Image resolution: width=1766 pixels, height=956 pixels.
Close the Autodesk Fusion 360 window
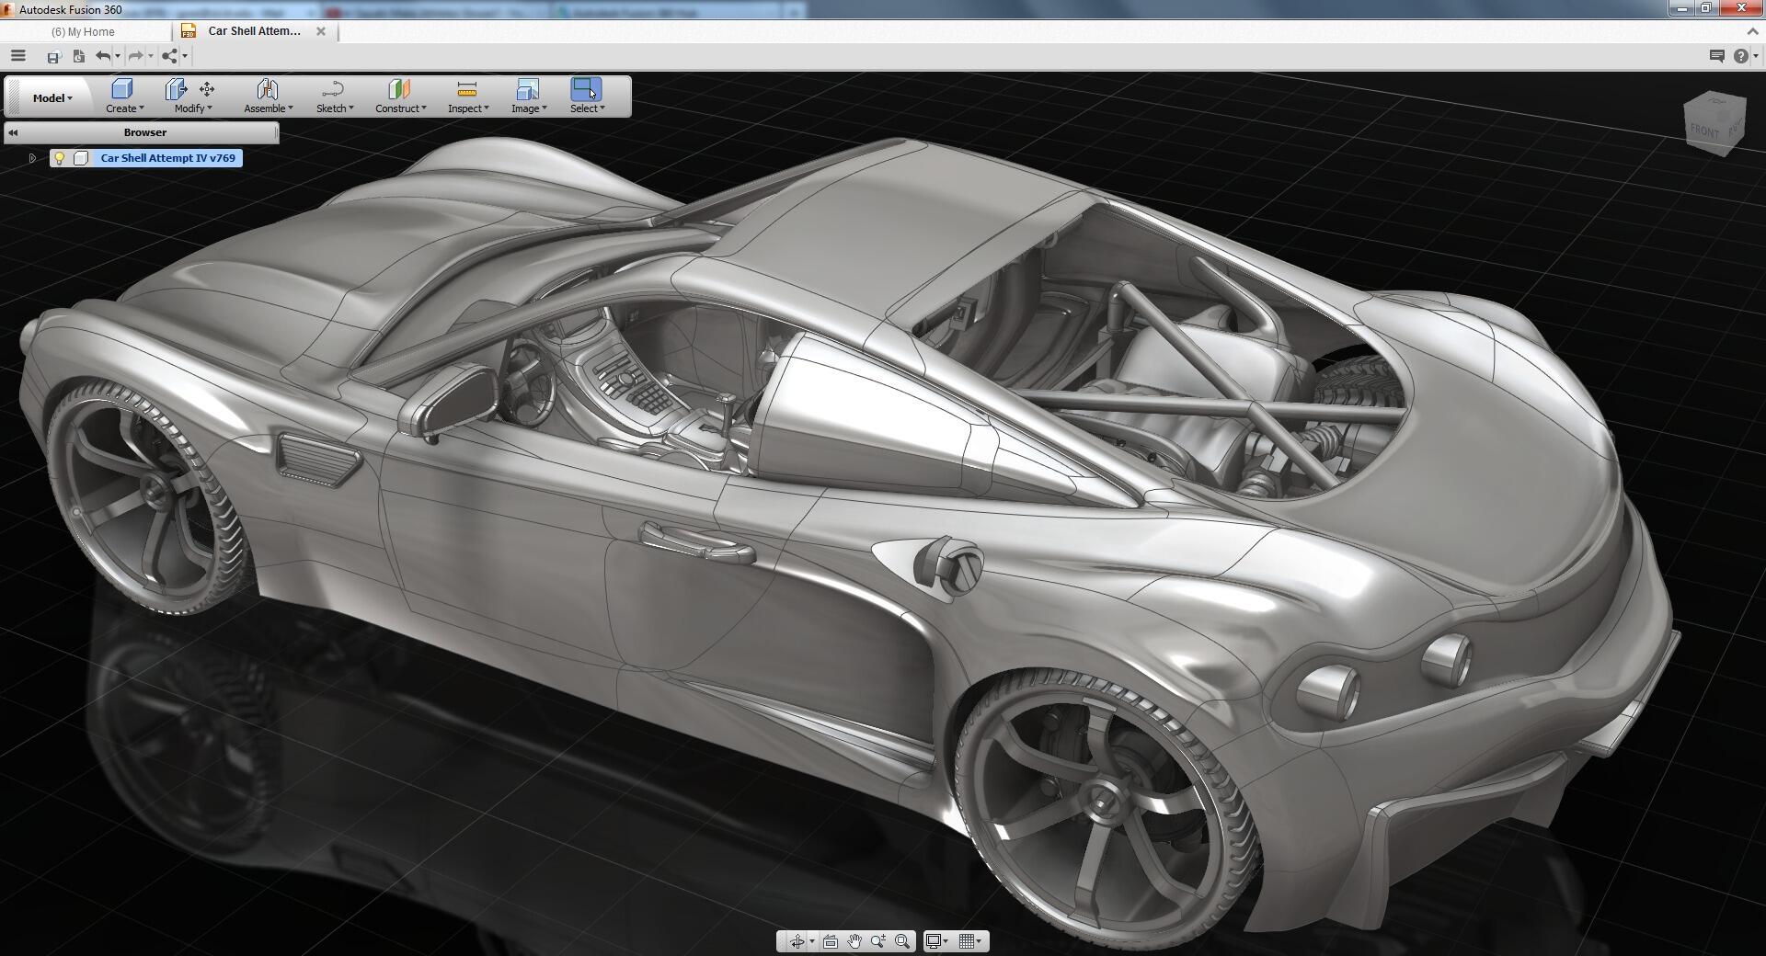1739,8
